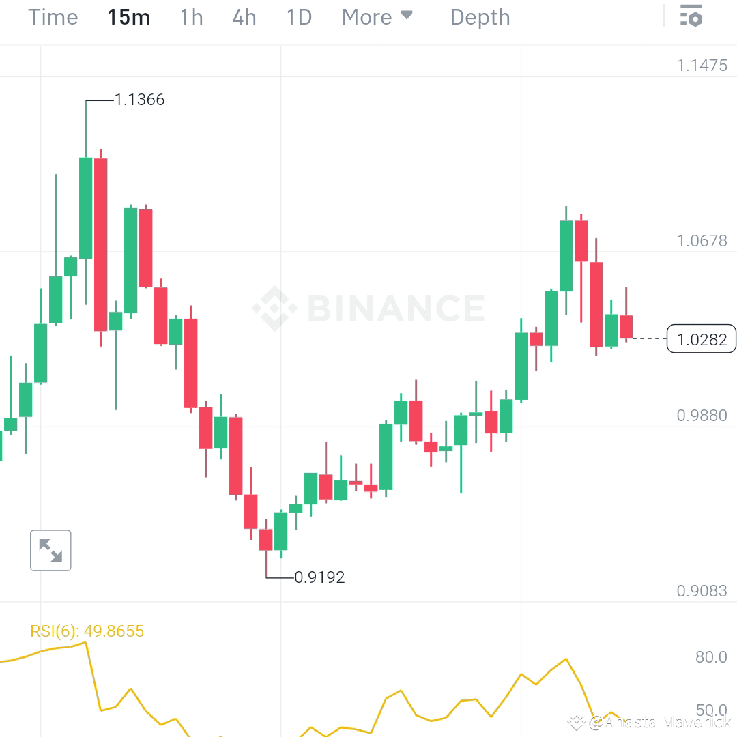
Task: Enable the 1h interval
Action: [190, 17]
